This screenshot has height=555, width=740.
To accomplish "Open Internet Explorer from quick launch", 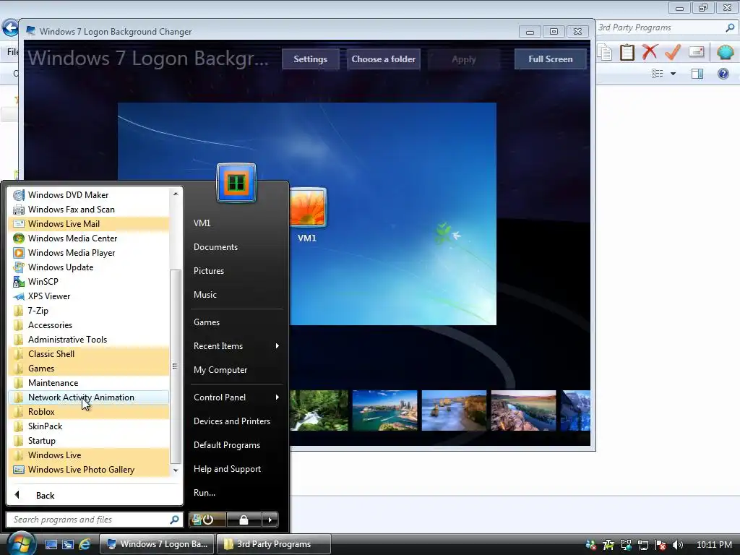I will (85, 544).
